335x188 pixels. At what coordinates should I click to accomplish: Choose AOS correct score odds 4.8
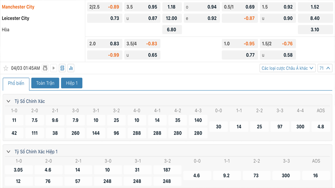tap(321, 127)
